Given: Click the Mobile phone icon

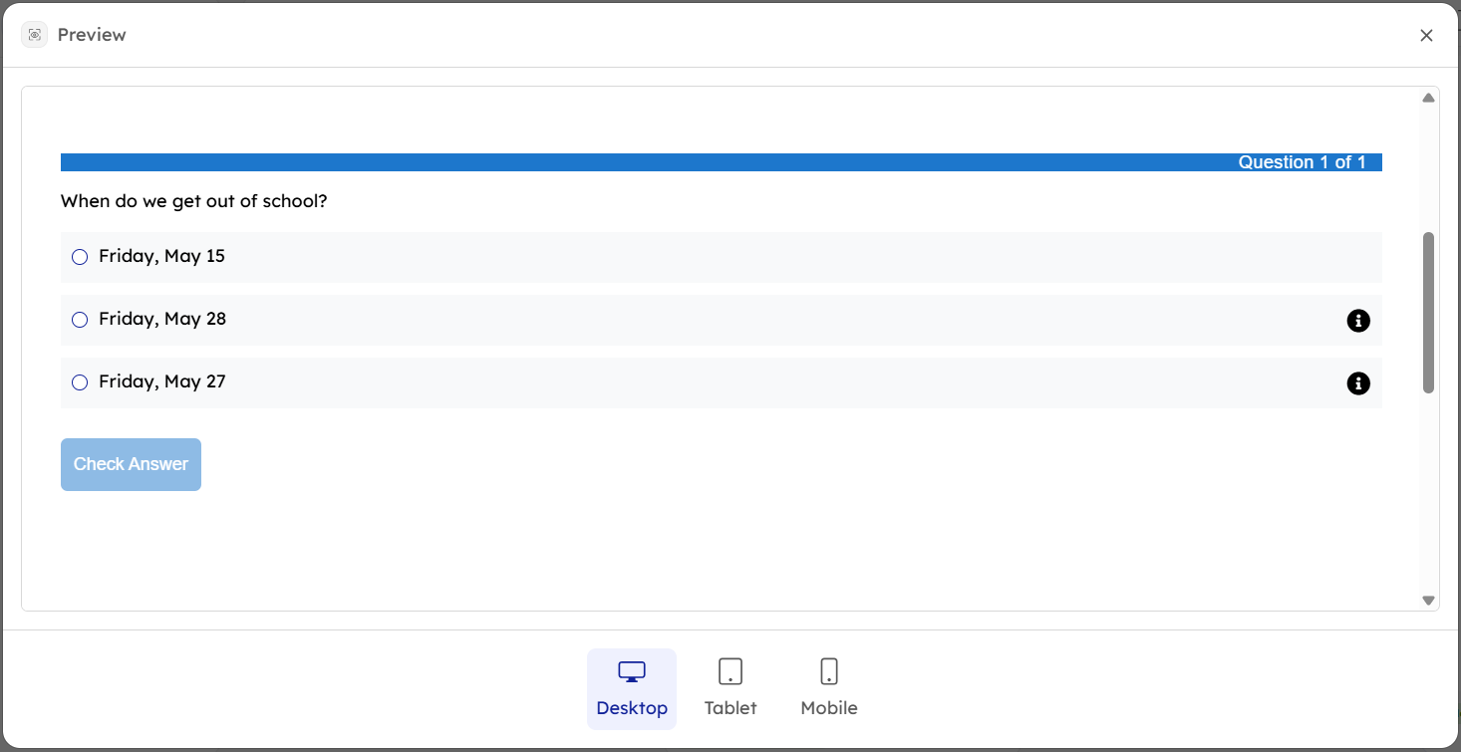Looking at the screenshot, I should pos(829,672).
